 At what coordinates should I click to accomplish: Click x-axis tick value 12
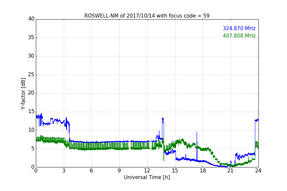[x=147, y=171]
